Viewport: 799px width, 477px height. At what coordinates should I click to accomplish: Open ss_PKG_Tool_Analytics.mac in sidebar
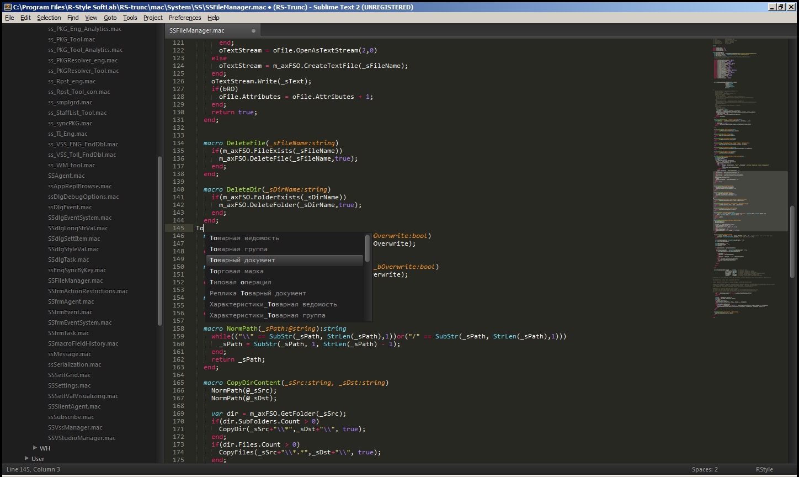(85, 50)
